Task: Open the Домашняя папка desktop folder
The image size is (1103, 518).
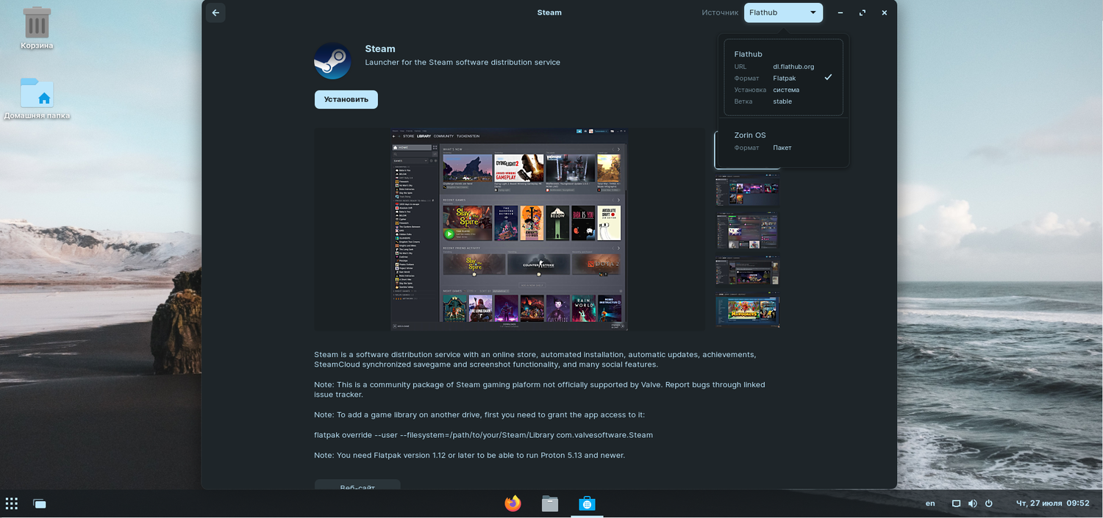Action: pyautogui.click(x=37, y=98)
